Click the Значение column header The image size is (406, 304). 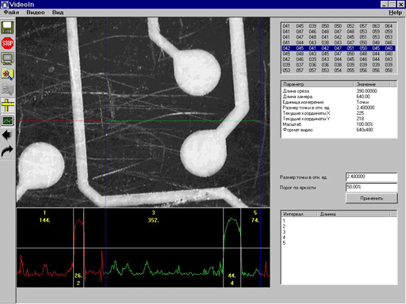pos(372,84)
